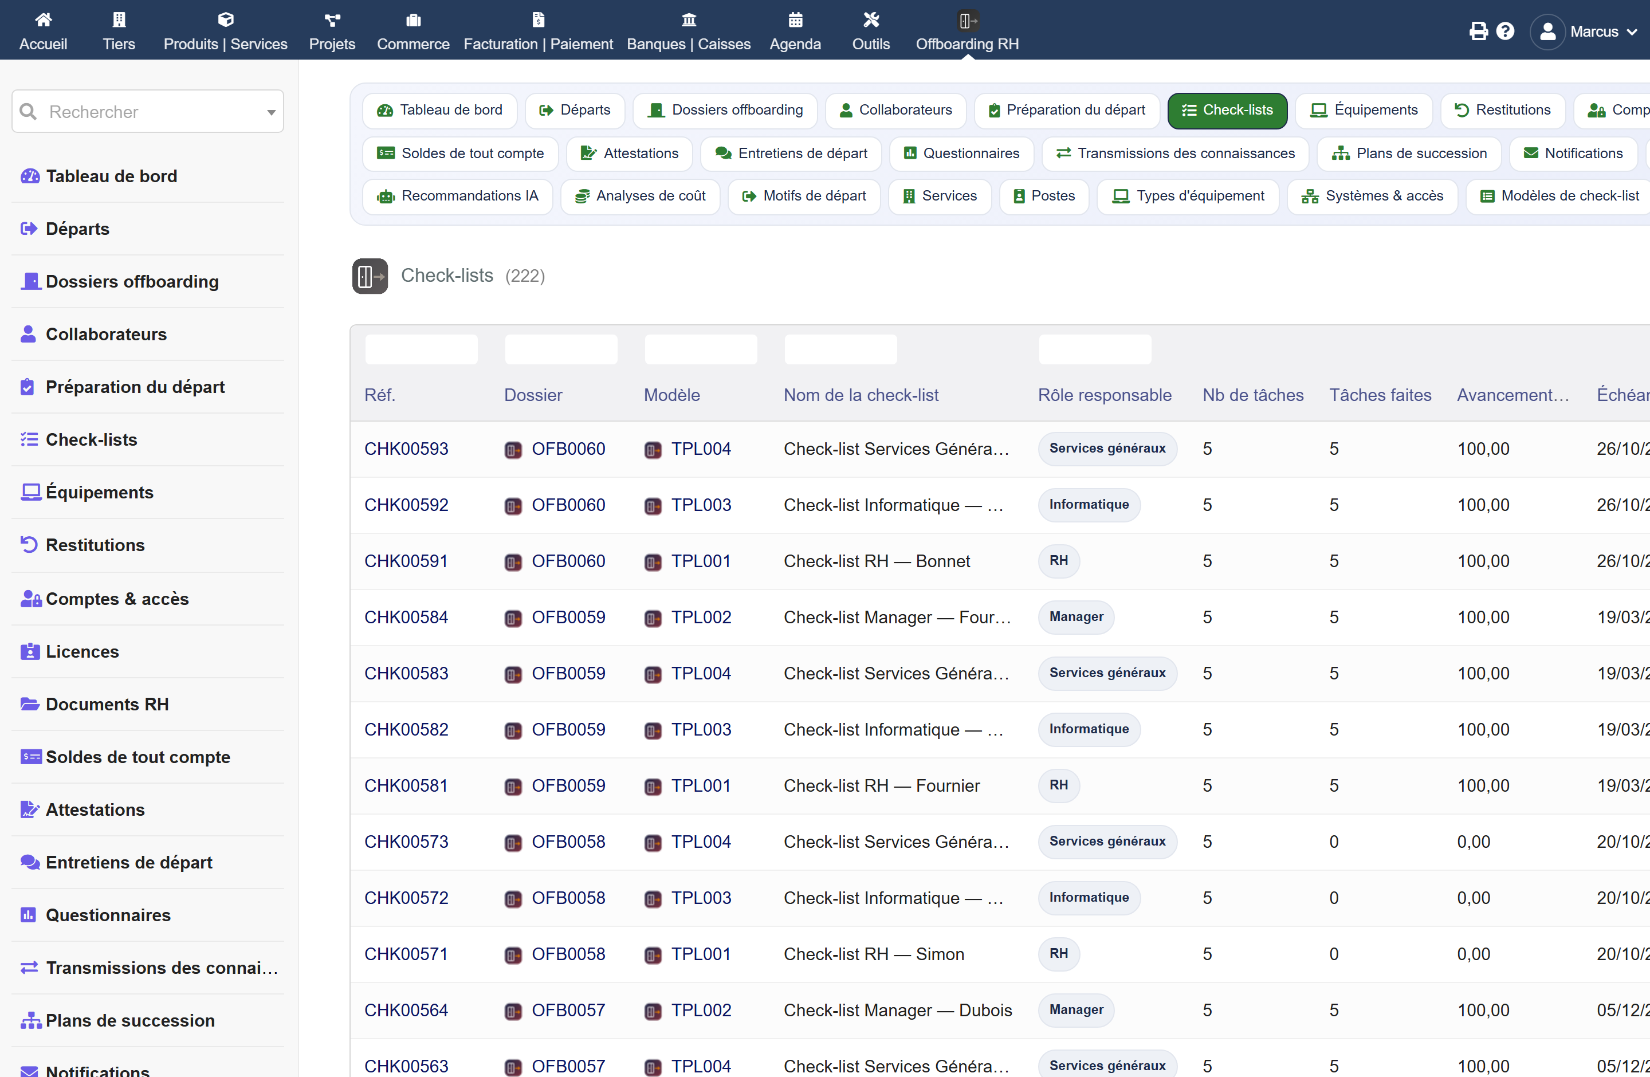Sort by Nb de tâches column
Viewport: 1650px width, 1077px height.
pos(1253,395)
